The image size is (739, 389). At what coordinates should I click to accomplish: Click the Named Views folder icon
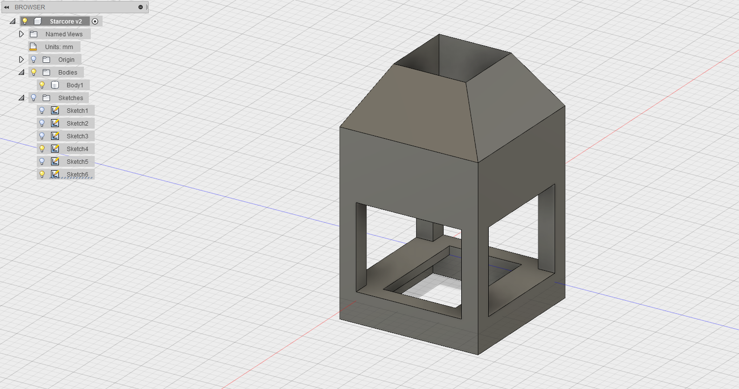pos(33,34)
